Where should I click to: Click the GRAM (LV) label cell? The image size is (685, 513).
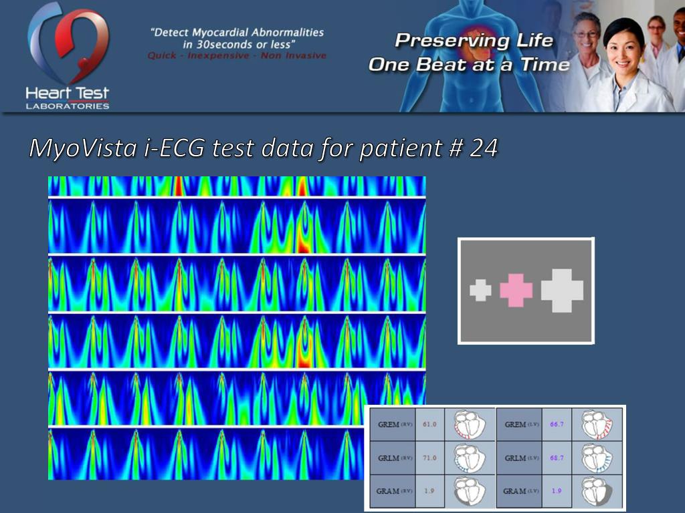coord(519,491)
